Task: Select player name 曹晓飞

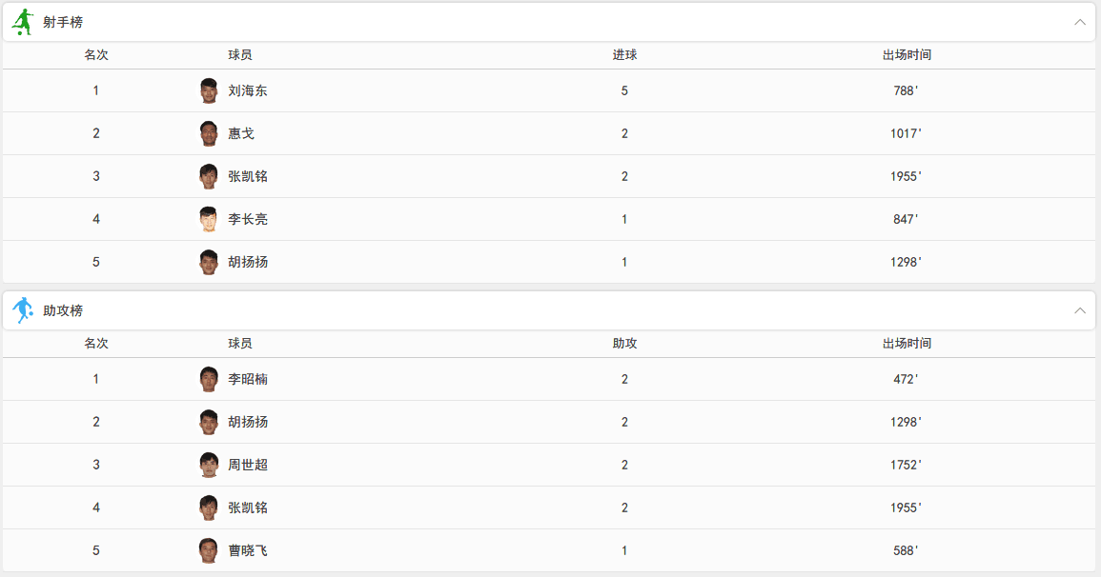Action: pyautogui.click(x=248, y=550)
